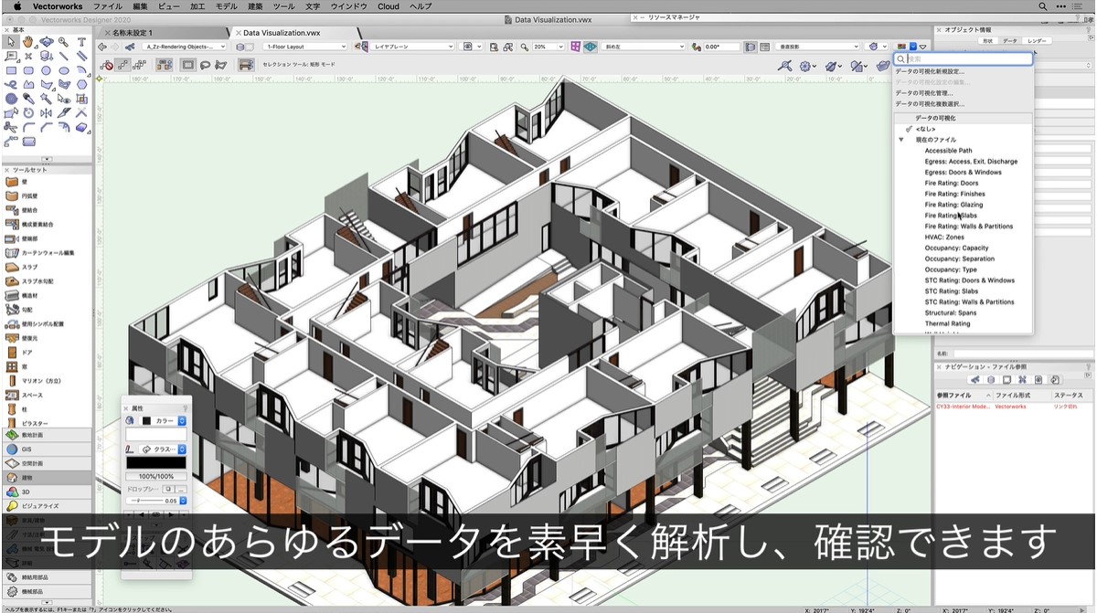Toggle Disable Interactive Scaling mode
This screenshot has height=613, width=1097.
click(x=108, y=65)
